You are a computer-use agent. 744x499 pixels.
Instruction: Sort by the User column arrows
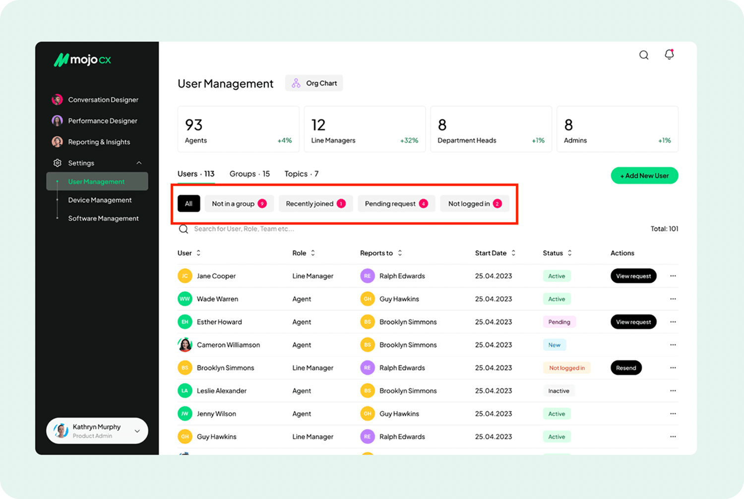198,253
